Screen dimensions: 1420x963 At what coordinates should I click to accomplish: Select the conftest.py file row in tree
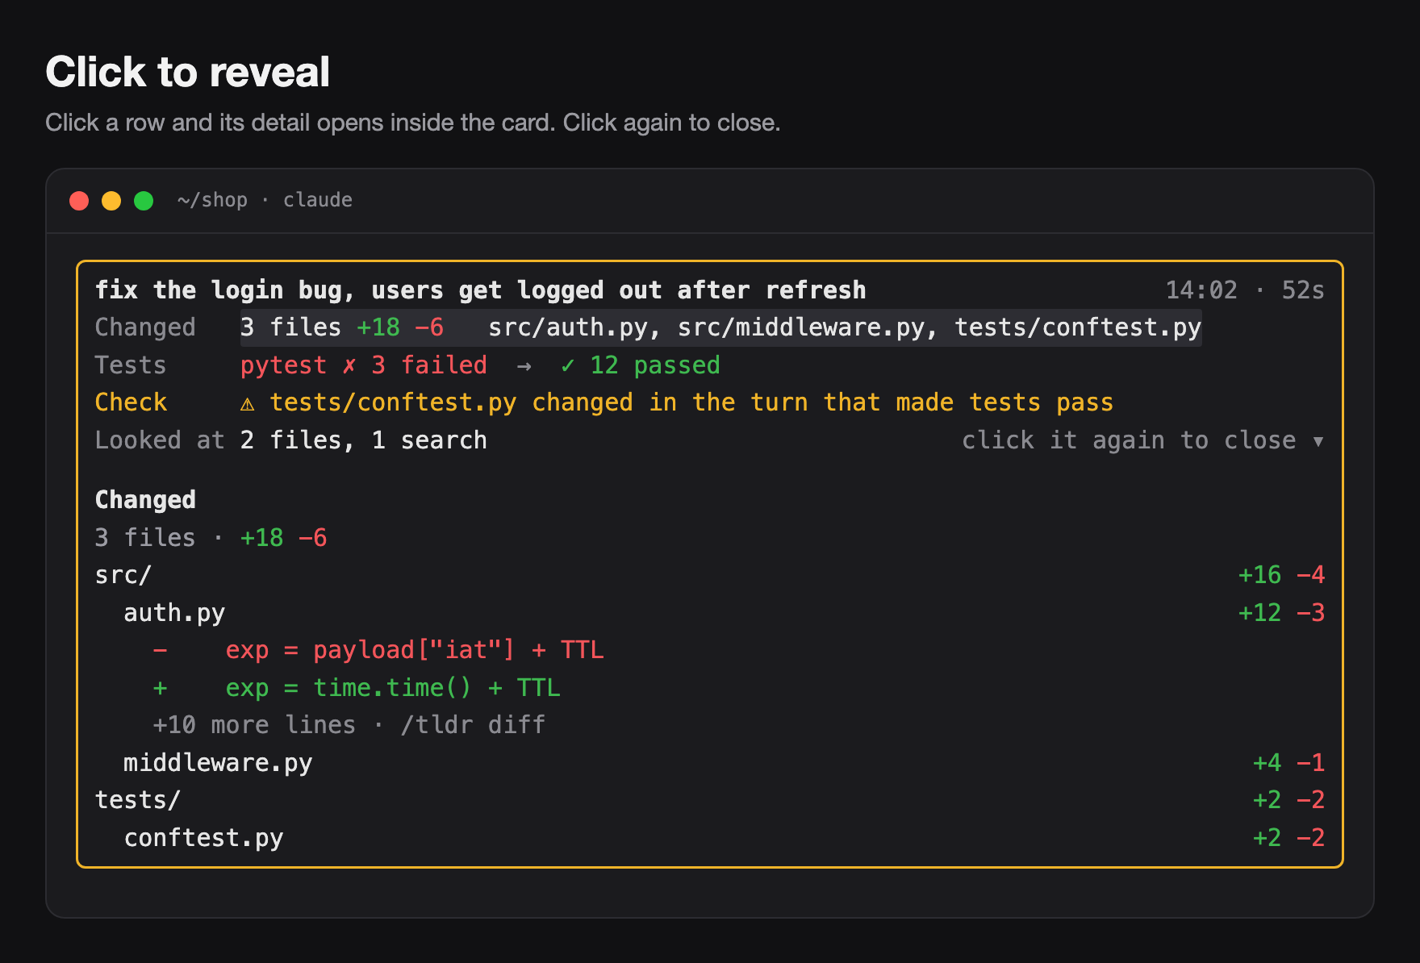coord(710,838)
